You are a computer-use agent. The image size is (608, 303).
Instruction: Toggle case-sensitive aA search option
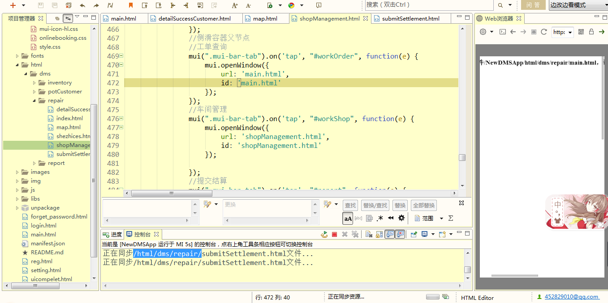348,218
